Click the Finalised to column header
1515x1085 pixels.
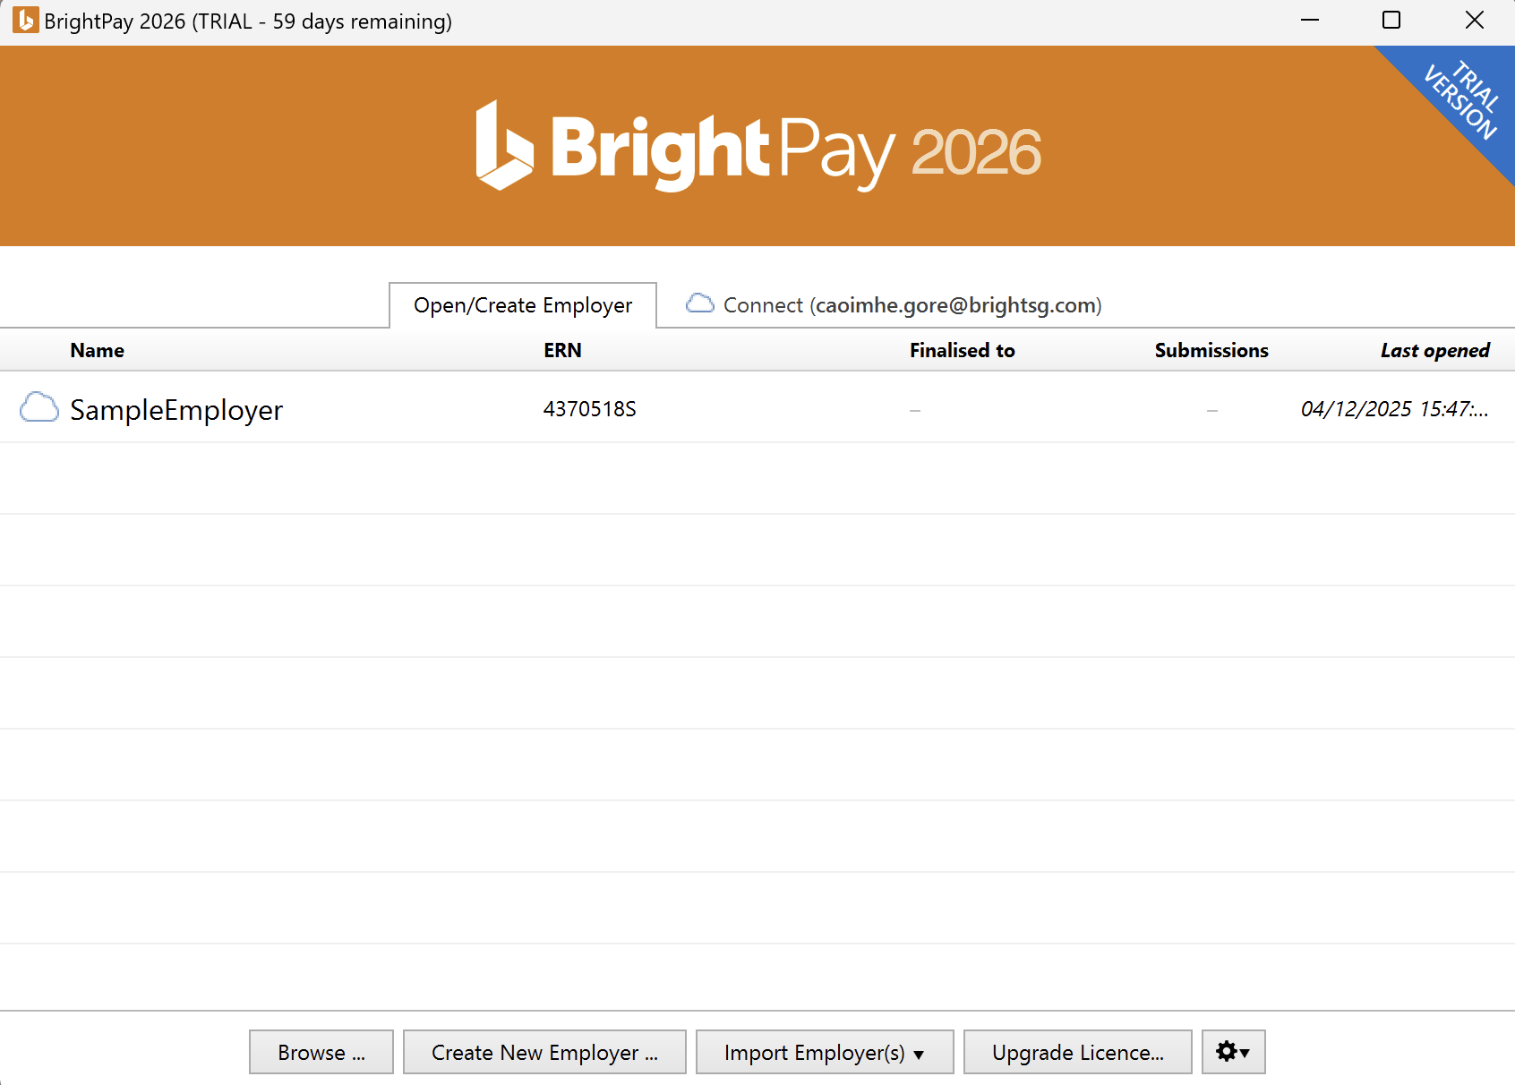point(962,350)
